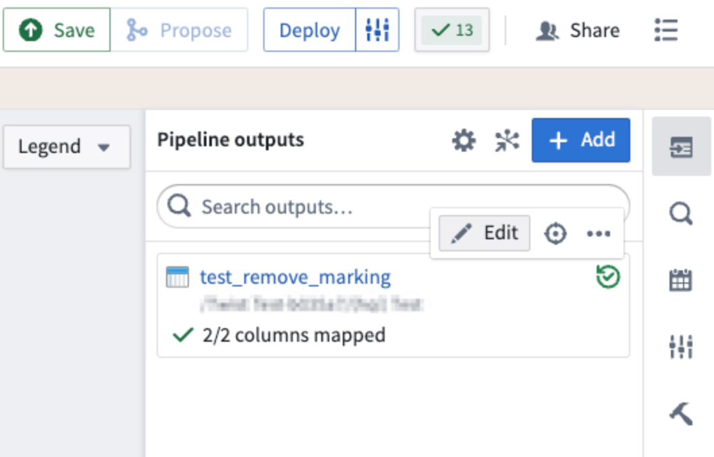Click the green sync status icon
Screen dimensions: 714x457
pos(608,277)
